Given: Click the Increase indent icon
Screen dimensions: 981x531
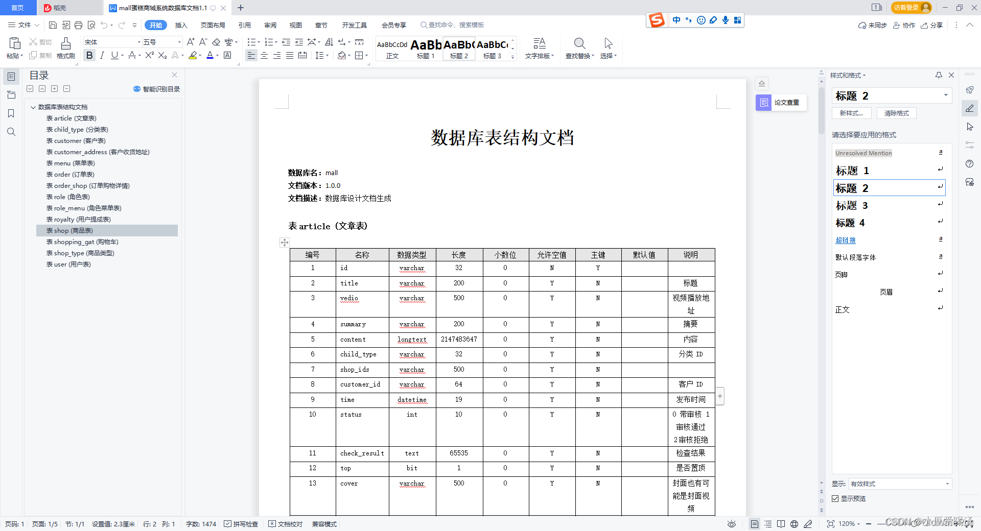Looking at the screenshot, I should [x=299, y=42].
